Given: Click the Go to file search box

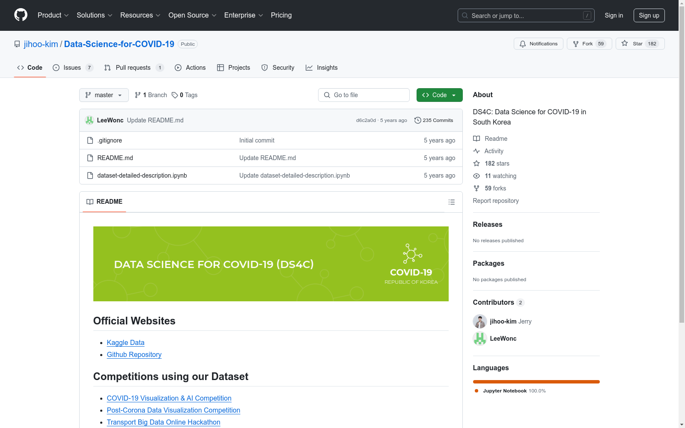Looking at the screenshot, I should (364, 95).
